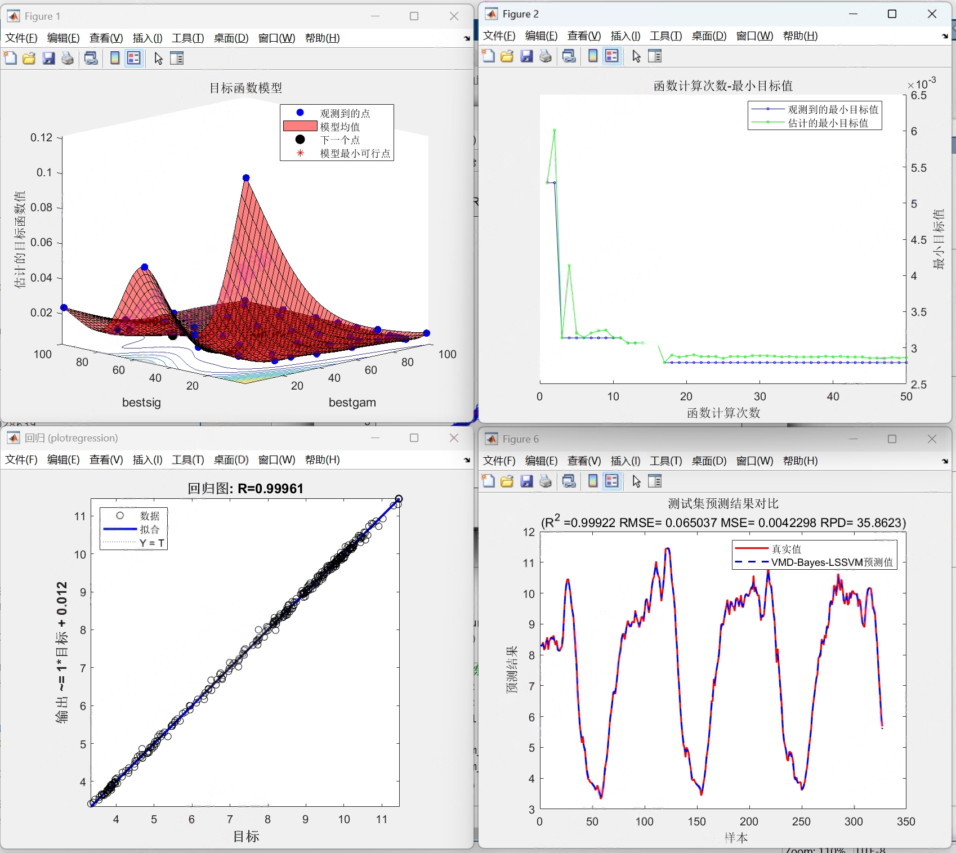Screen dimensions: 956x853
Task: Toggle edit plot mode in Figure 1
Action: [x=157, y=58]
